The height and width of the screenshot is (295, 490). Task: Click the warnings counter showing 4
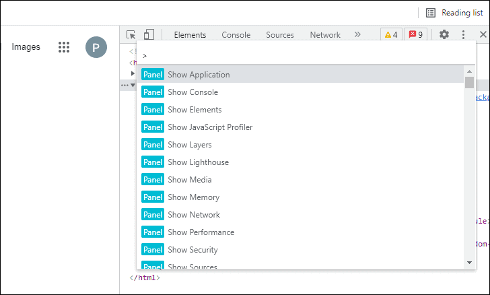tap(391, 34)
